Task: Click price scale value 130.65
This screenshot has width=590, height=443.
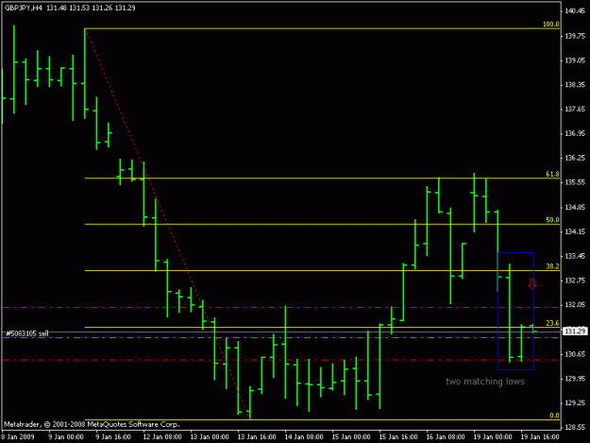Action: 575,354
